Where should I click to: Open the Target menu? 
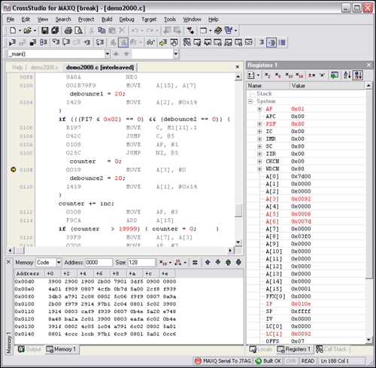click(x=149, y=20)
